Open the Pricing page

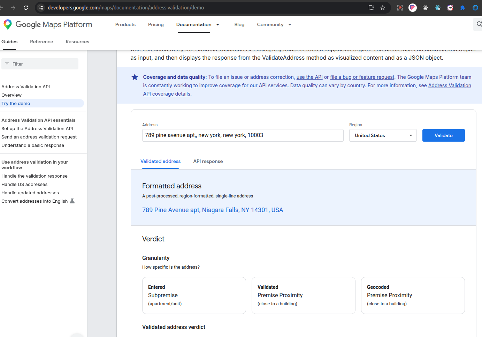click(156, 24)
